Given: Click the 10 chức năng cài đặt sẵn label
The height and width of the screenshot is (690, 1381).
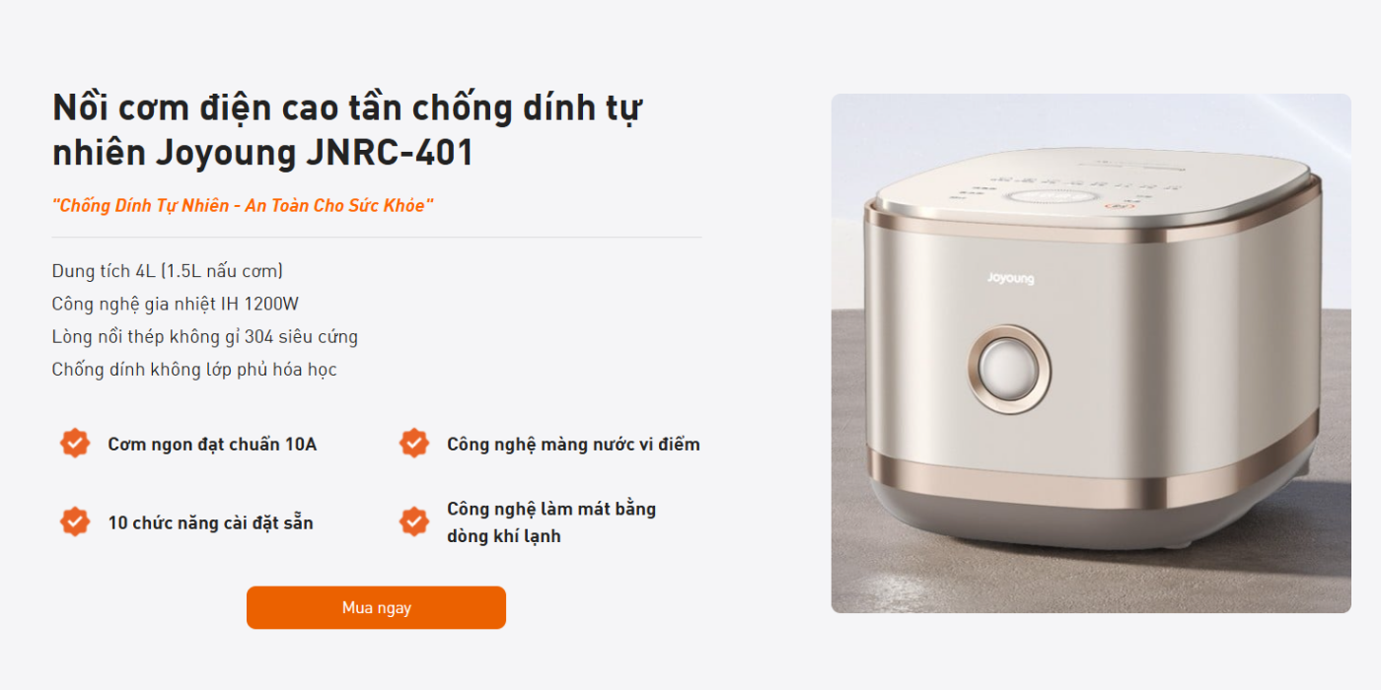Looking at the screenshot, I should (x=210, y=522).
